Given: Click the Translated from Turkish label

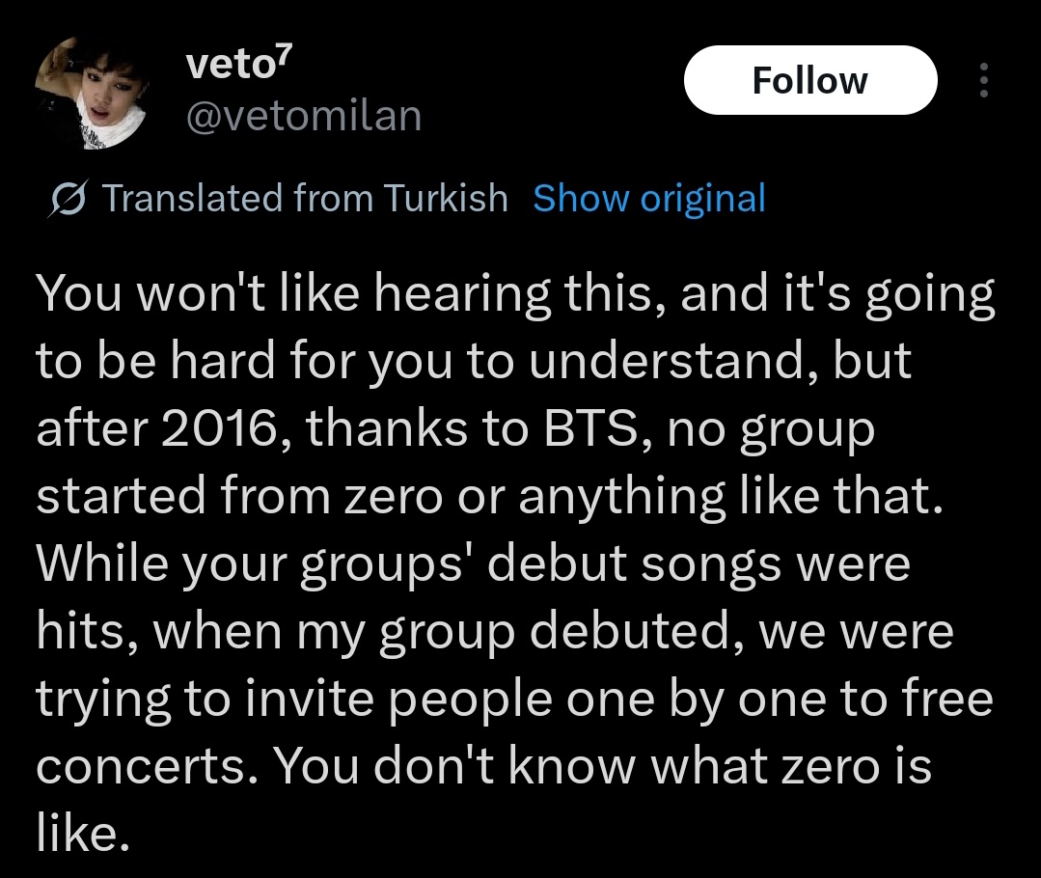Looking at the screenshot, I should pyautogui.click(x=305, y=199).
